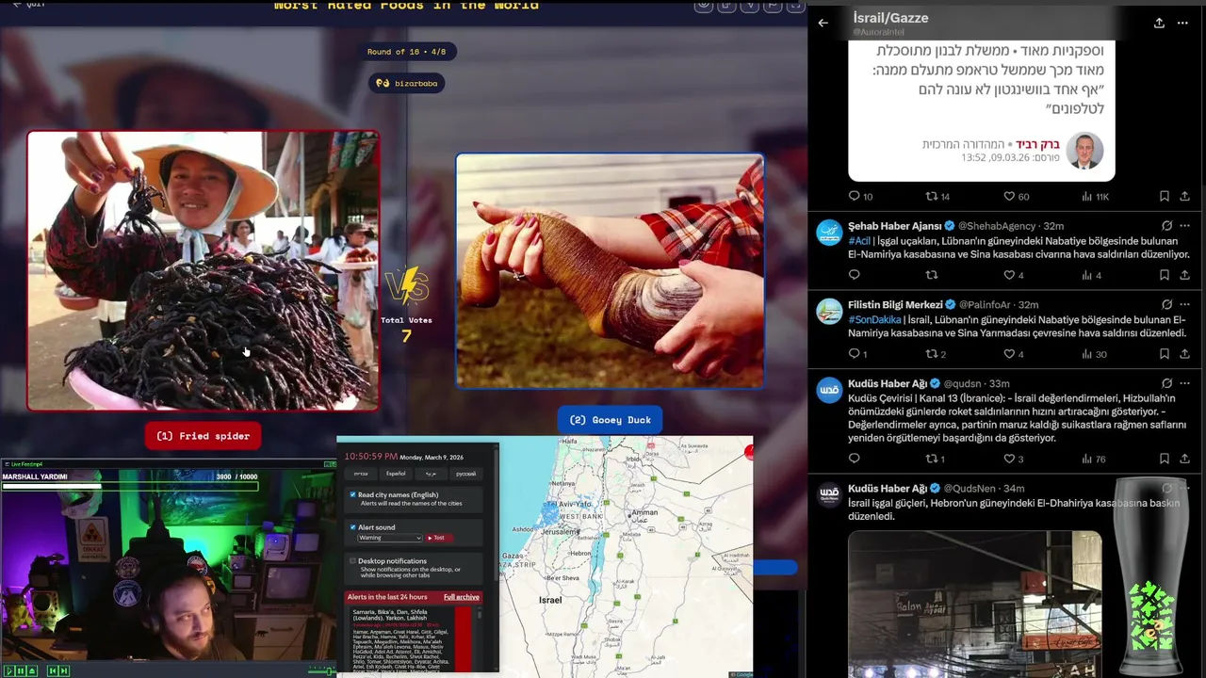The height and width of the screenshot is (678, 1206).
Task: Click the MARSHALL YARDIMI donation progress bar
Action: (x=129, y=486)
